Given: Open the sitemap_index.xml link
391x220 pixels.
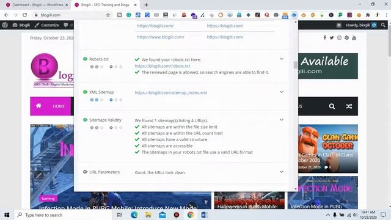Looking at the screenshot, I should pyautogui.click(x=171, y=93).
